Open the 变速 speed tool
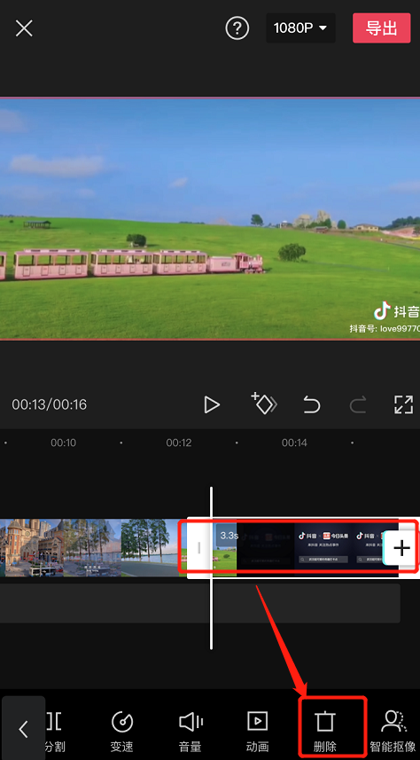 [x=121, y=732]
